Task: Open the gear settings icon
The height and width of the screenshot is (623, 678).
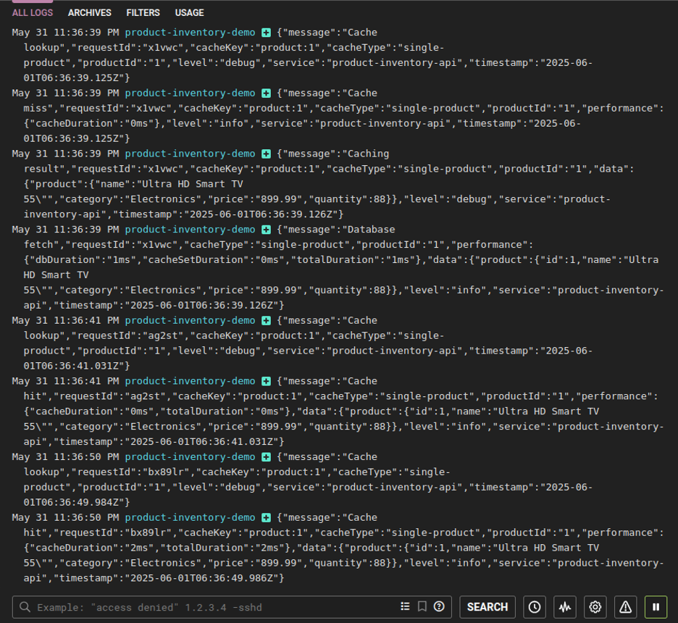Action: pos(595,607)
